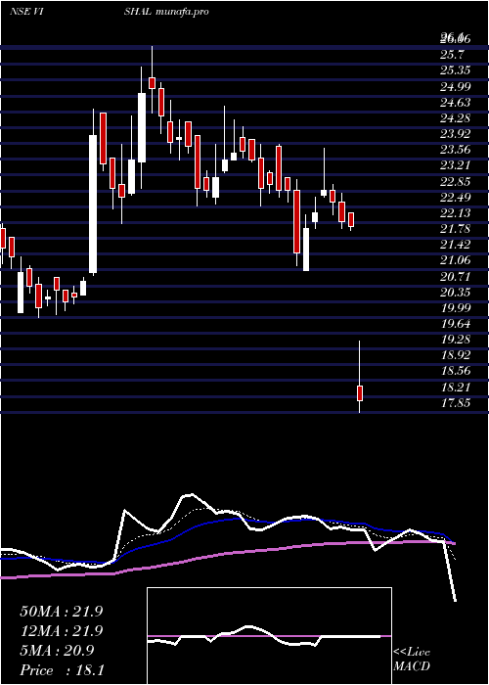
Task: Select the 21.42 price level label
Action: click(456, 245)
